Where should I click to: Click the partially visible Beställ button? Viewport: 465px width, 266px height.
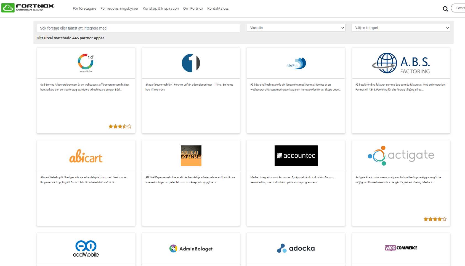coord(458,8)
